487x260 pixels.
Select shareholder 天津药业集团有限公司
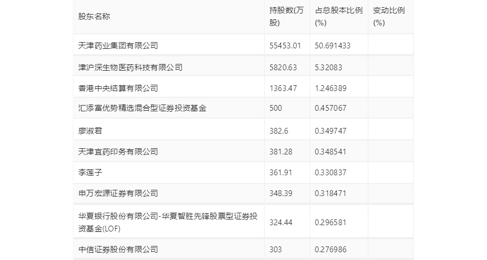click(118, 46)
